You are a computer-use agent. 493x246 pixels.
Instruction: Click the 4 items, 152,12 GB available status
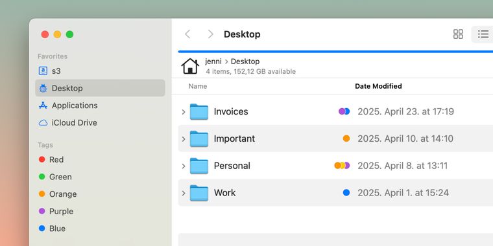(250, 72)
